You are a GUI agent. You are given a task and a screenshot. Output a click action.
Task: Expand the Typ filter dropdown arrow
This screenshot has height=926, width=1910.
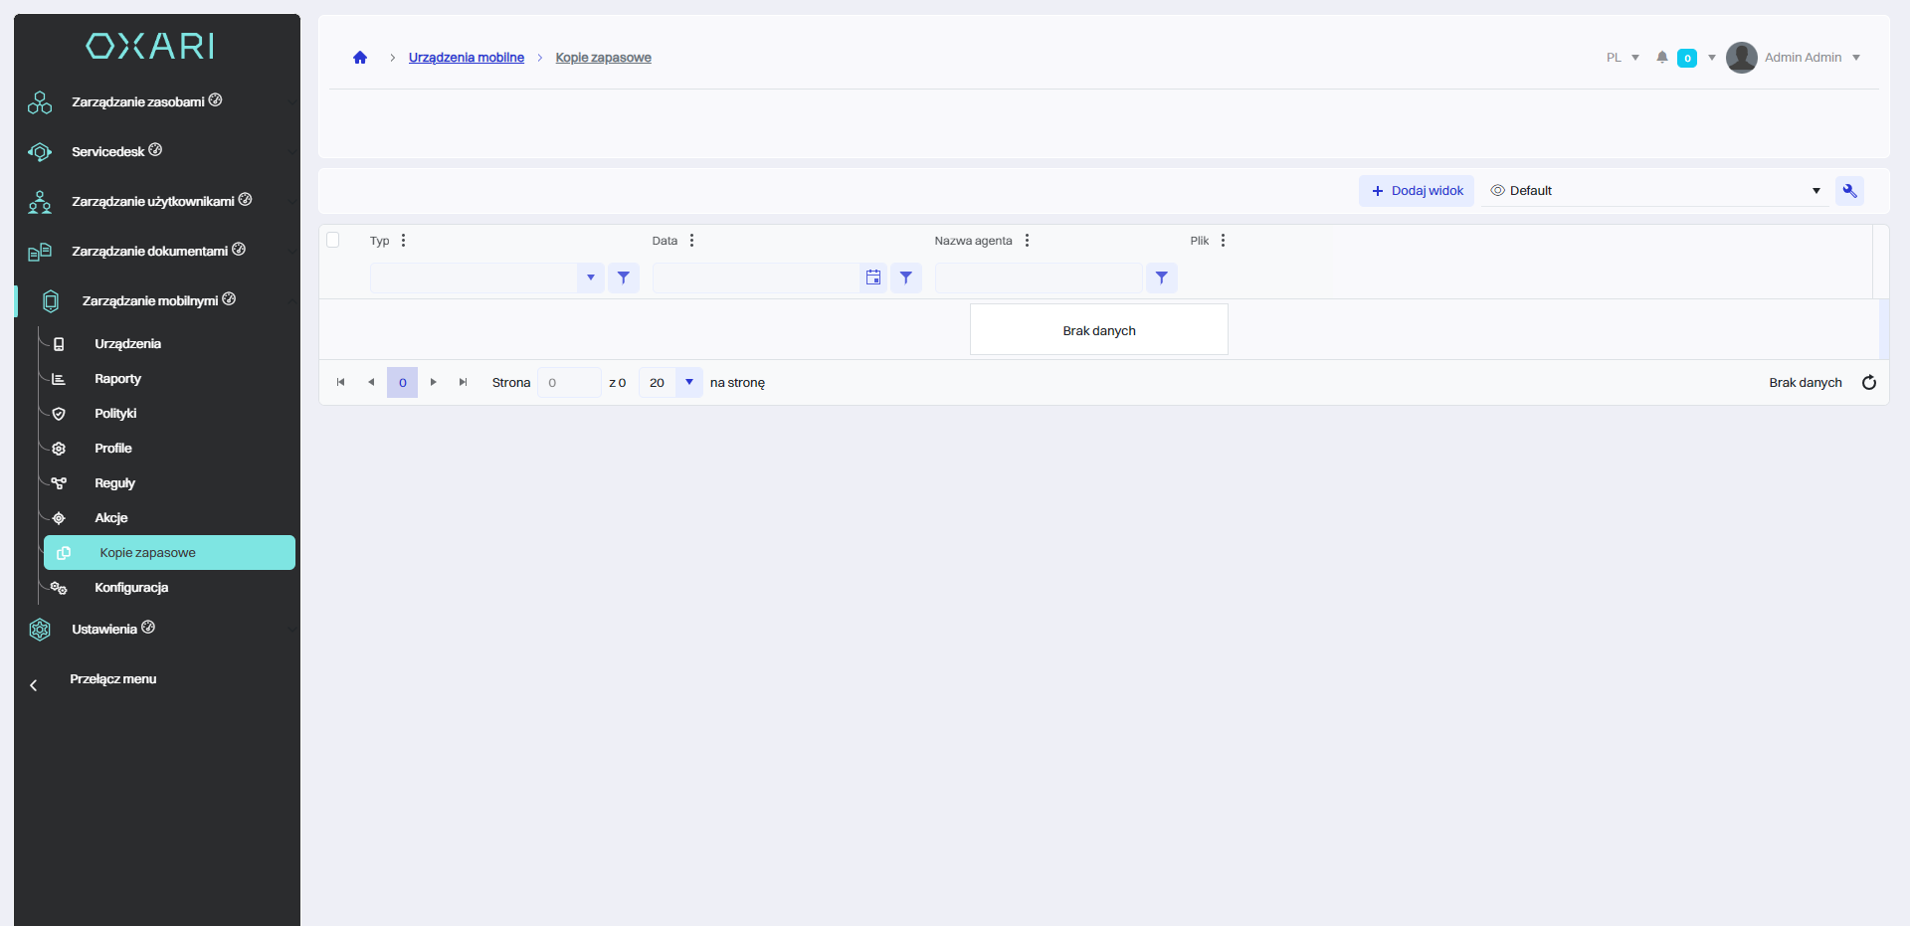coord(590,278)
